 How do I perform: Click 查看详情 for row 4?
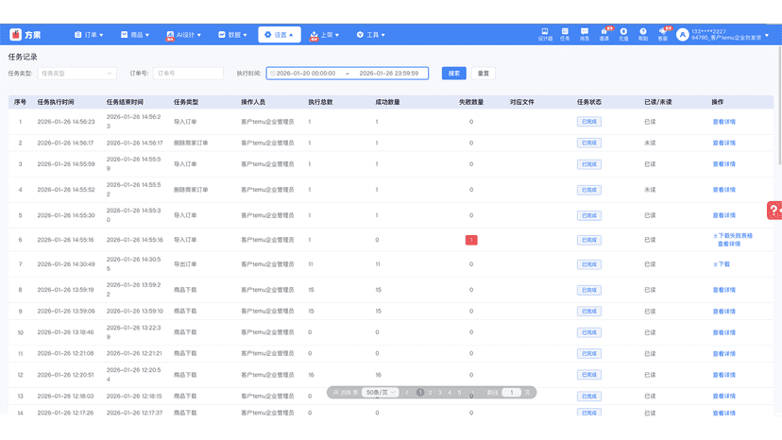723,190
